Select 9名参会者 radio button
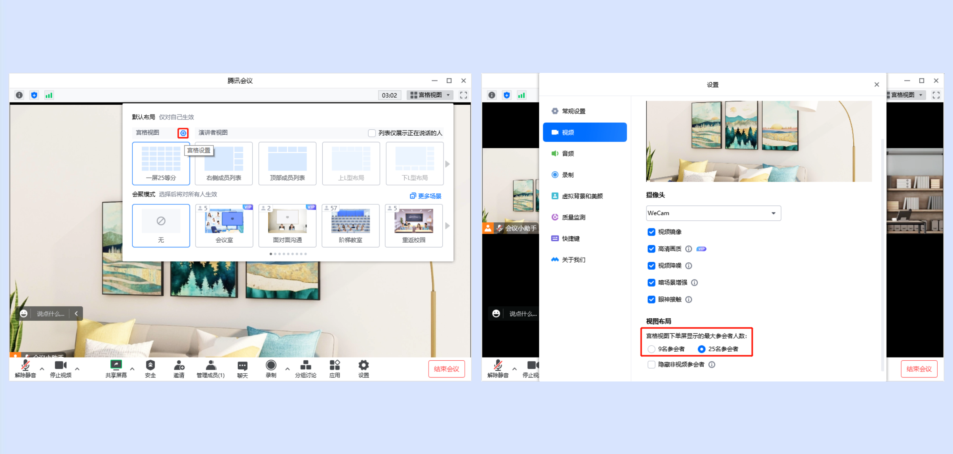 pyautogui.click(x=651, y=349)
